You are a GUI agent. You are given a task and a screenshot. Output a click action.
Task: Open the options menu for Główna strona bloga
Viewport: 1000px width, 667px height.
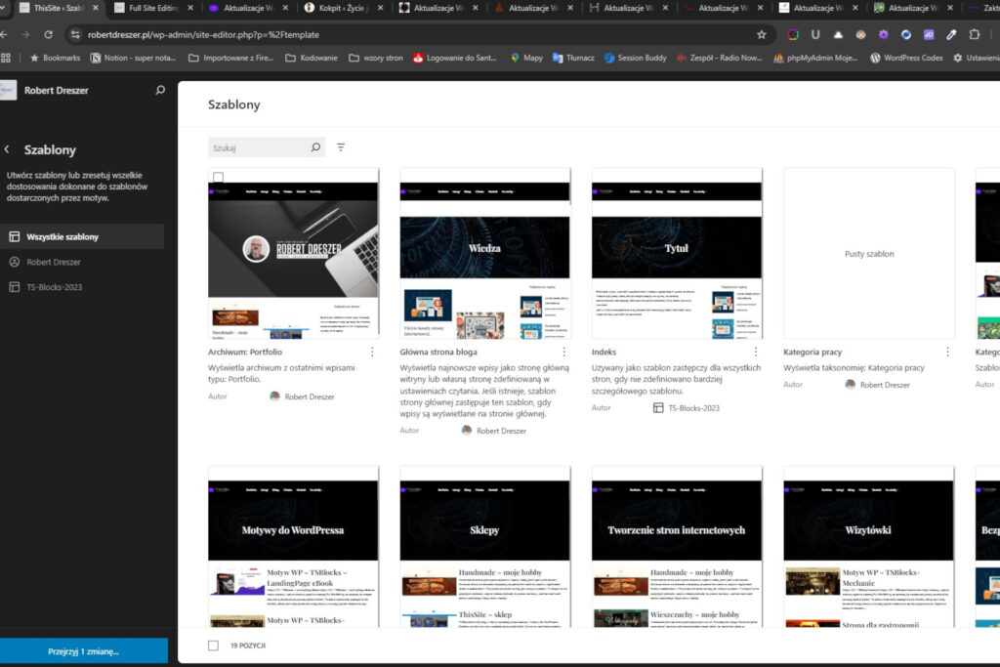click(x=562, y=352)
